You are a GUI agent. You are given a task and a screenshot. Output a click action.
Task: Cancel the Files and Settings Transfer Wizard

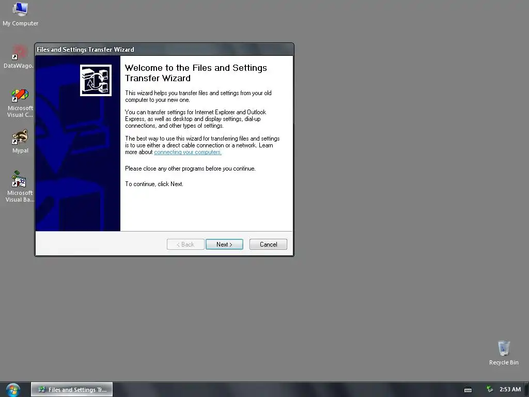click(x=268, y=245)
